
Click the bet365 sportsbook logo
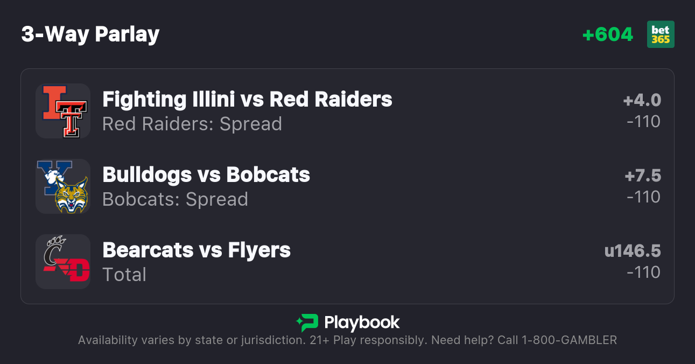[x=661, y=34]
